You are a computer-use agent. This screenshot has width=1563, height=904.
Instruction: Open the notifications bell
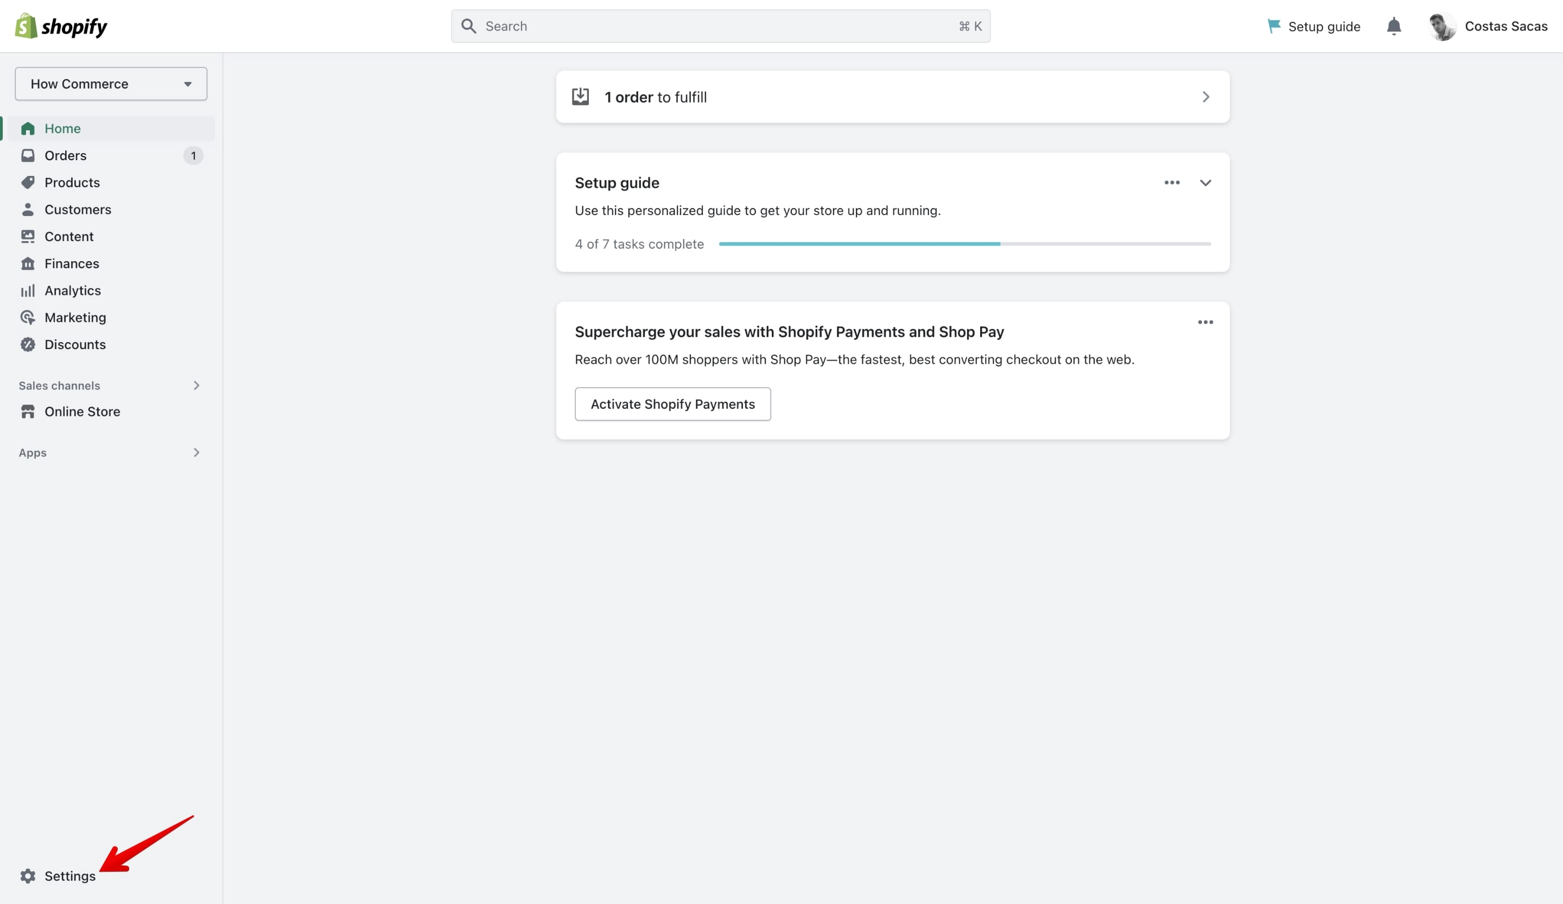(1394, 26)
